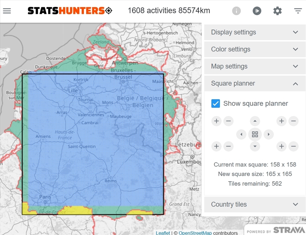Click the top-left plus stepper button
This screenshot has height=235, width=306.
tap(216, 121)
